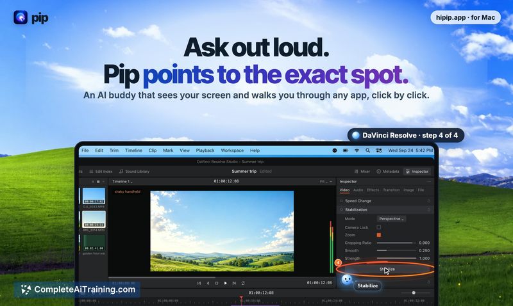Toggle the Inspector panel button

(417, 172)
